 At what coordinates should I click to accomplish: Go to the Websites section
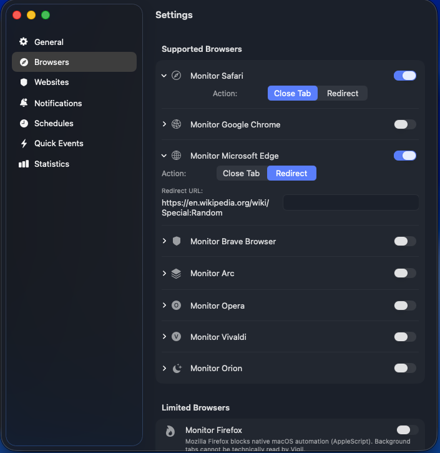(74, 82)
